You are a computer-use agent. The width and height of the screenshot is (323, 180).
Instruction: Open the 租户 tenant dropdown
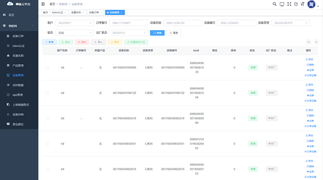[74, 23]
